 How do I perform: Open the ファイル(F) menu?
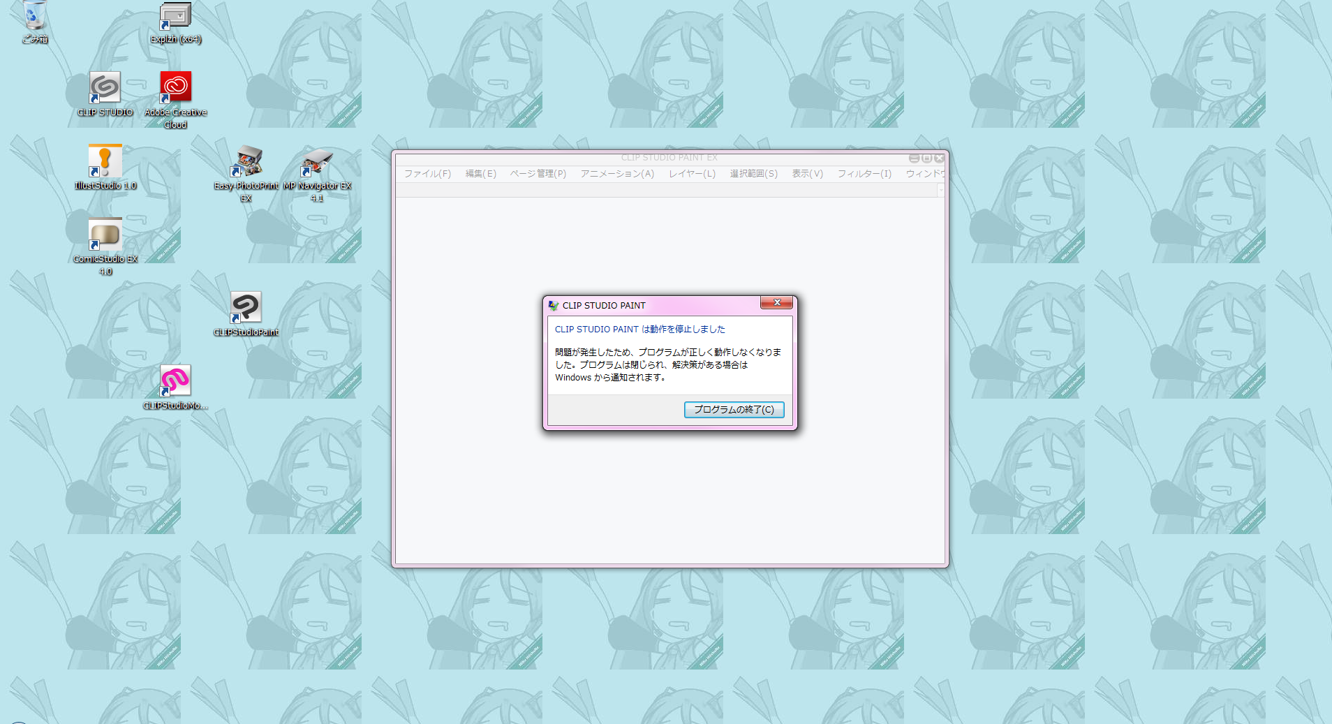(x=427, y=174)
